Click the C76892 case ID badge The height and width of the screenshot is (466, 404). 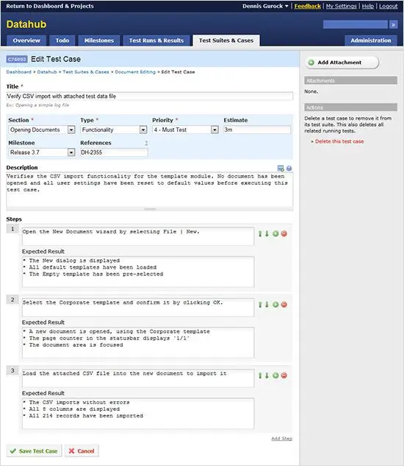pos(17,59)
